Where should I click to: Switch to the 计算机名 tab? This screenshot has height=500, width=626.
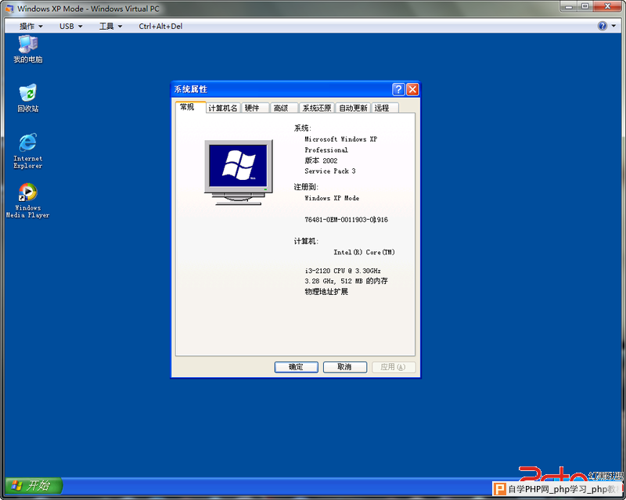[x=223, y=108]
